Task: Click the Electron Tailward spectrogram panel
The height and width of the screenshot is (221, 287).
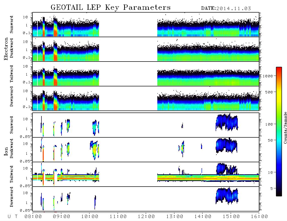Action: tap(146, 74)
